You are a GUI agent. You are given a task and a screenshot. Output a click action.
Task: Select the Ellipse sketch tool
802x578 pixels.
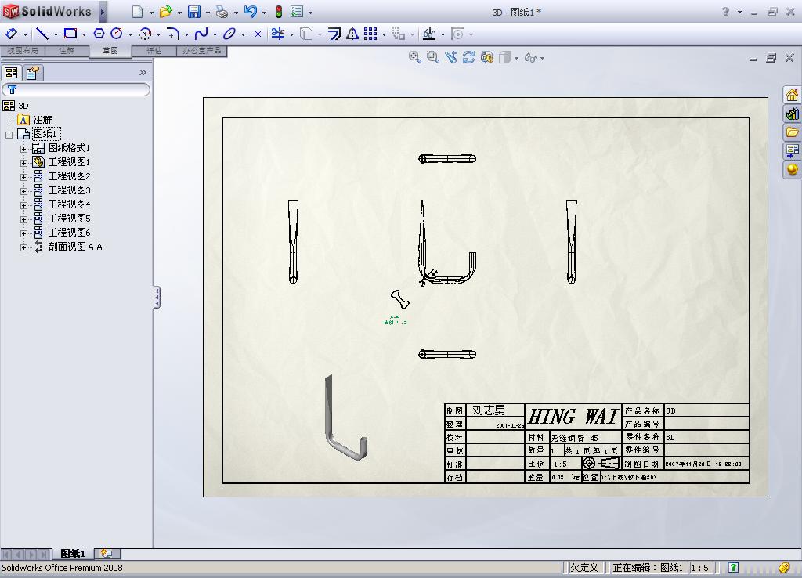229,34
